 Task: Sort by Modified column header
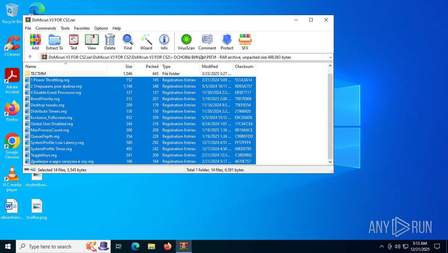point(216,66)
